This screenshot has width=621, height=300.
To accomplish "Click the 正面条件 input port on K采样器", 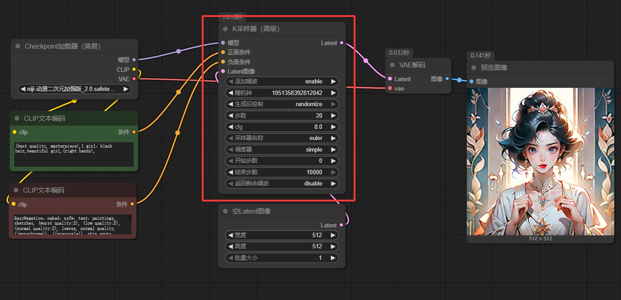I will 223,52.
